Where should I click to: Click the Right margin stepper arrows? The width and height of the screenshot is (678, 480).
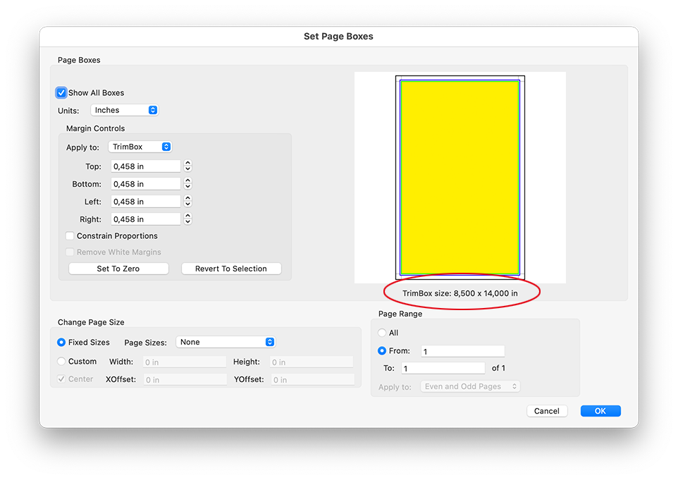pos(187,219)
